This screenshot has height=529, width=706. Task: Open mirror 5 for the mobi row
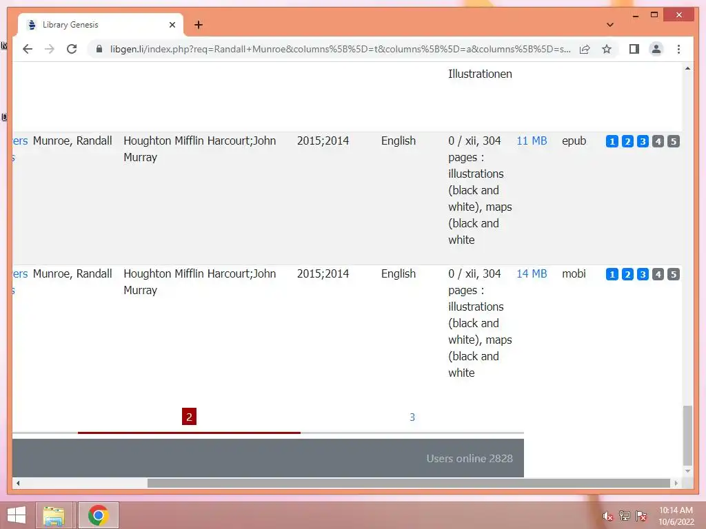673,274
